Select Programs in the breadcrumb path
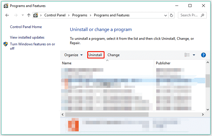The image size is (212, 136). (80, 15)
